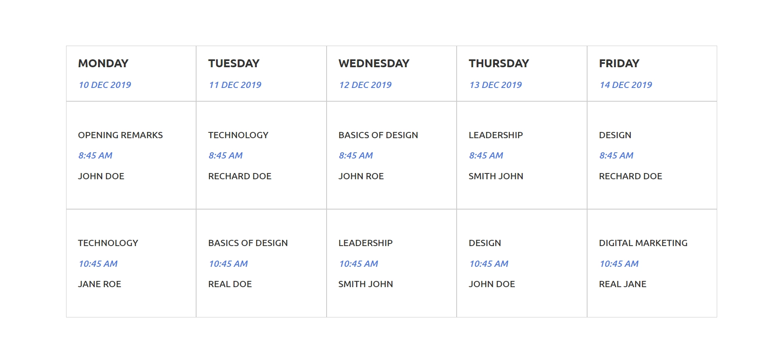Select speaker REAL DOE
782x361 pixels.
pos(230,284)
